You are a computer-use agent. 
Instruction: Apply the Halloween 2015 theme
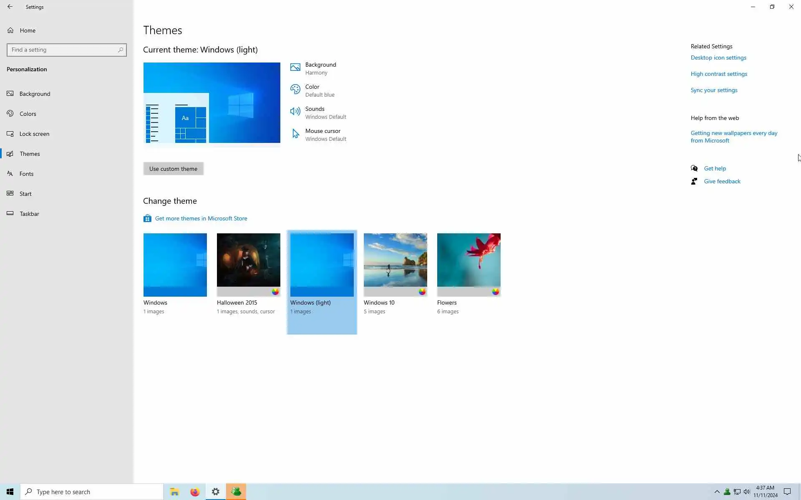coord(248,265)
